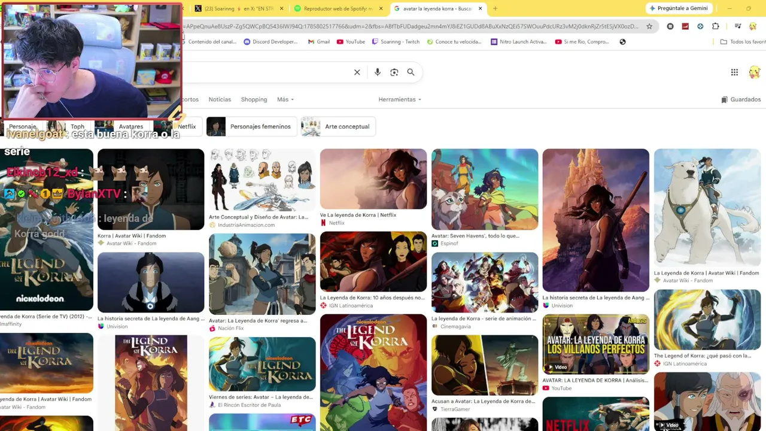
Task: Filter by 'Arte conceptual' chip
Action: (338, 126)
